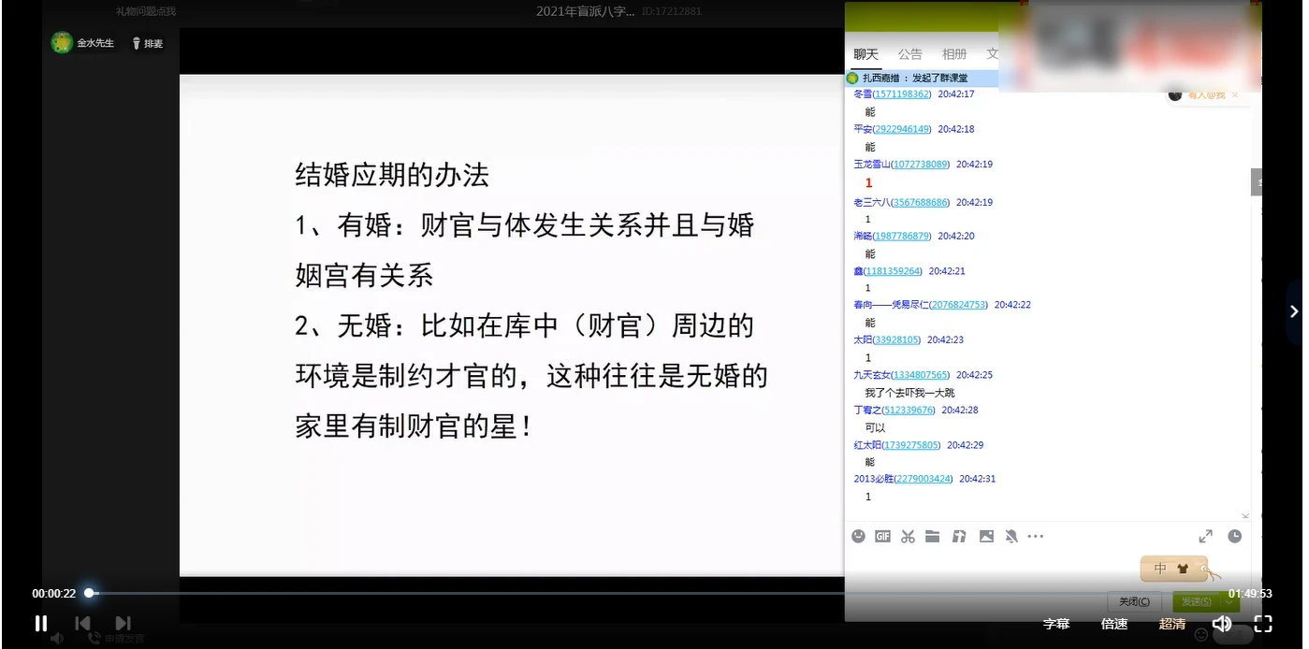Screen dimensions: 1309x649
Task: Click the 中 input method badge
Action: tap(1160, 569)
